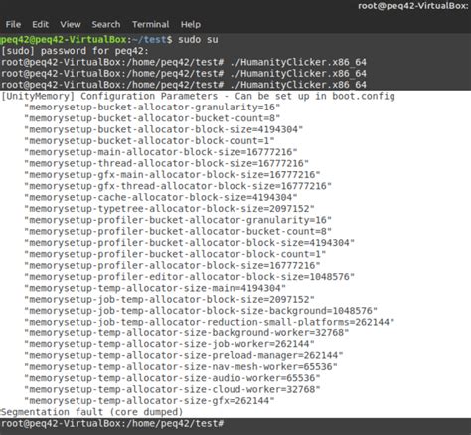
Task: Click 'temp-allocator-size-background-worker=32768' line
Action: tap(187, 332)
